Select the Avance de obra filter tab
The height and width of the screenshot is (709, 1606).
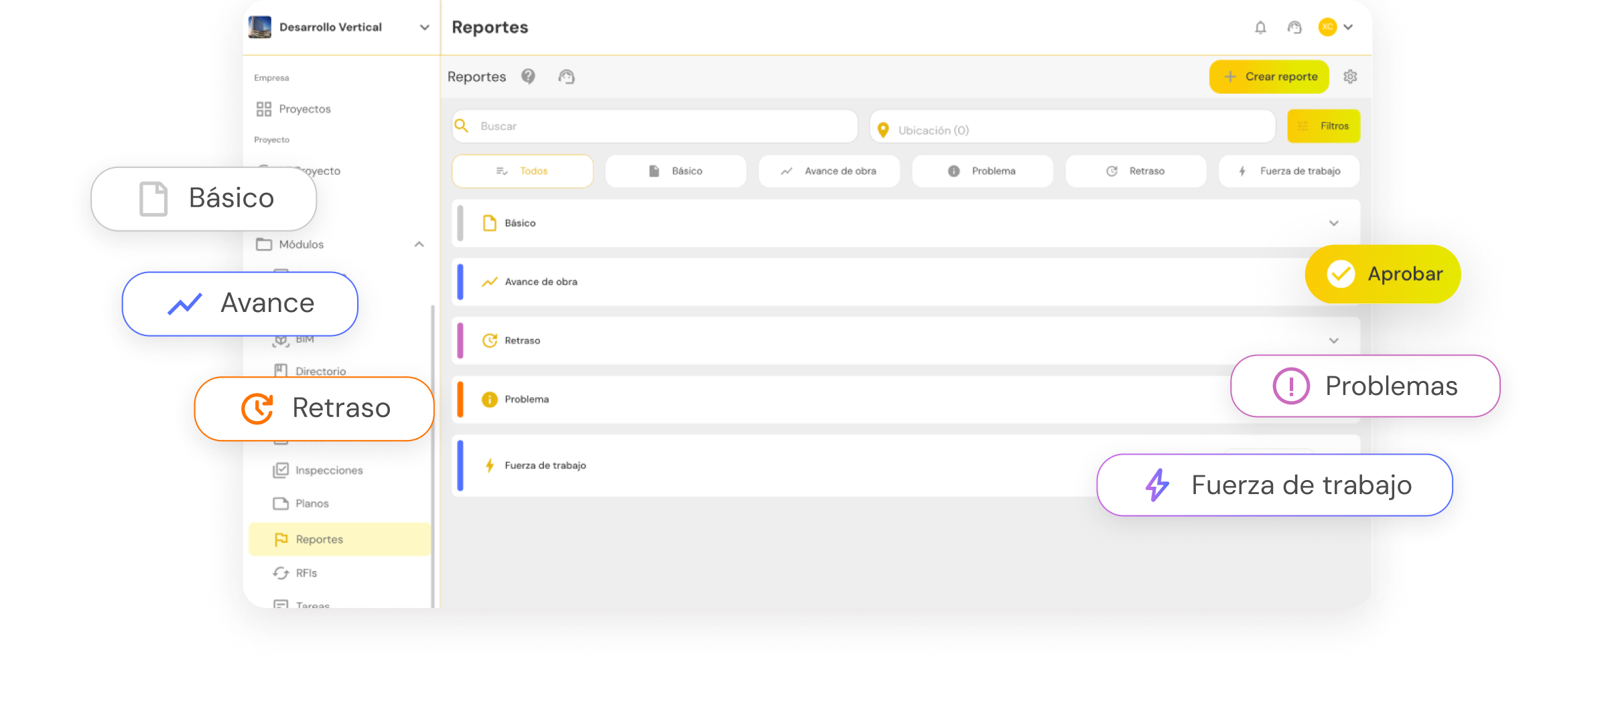pos(829,171)
